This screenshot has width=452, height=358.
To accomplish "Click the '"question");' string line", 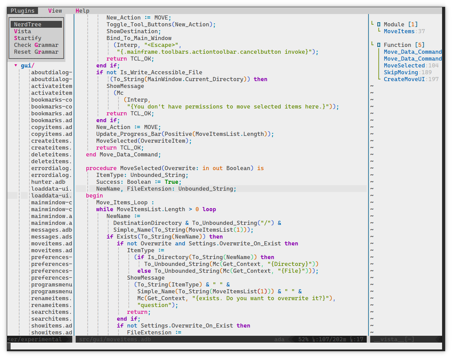I will click(158, 305).
